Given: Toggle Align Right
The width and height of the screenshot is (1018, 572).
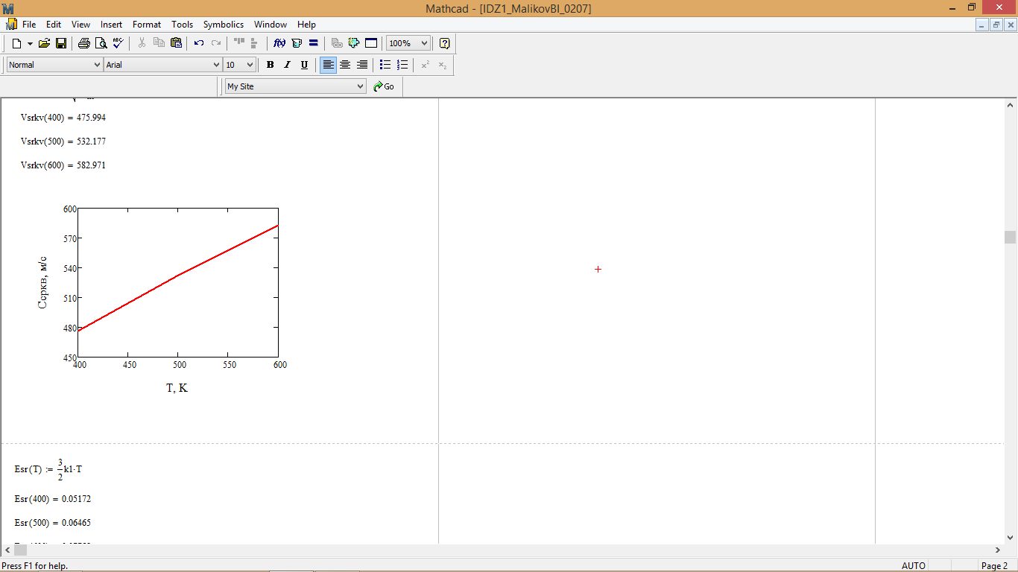Looking at the screenshot, I should click(x=362, y=65).
